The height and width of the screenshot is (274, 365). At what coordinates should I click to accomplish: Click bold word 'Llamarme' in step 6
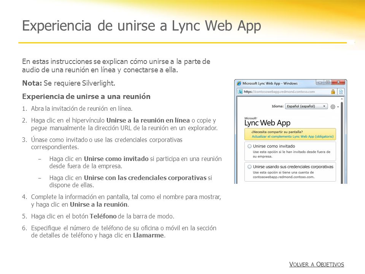point(149,235)
